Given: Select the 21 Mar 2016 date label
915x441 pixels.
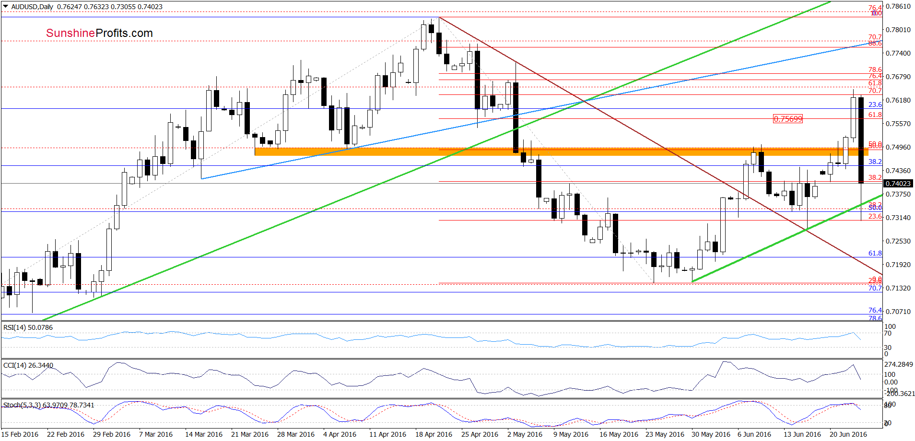Looking at the screenshot, I should click(x=250, y=434).
